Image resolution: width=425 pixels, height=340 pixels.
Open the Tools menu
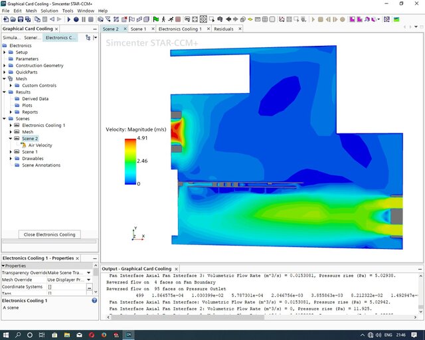click(68, 11)
